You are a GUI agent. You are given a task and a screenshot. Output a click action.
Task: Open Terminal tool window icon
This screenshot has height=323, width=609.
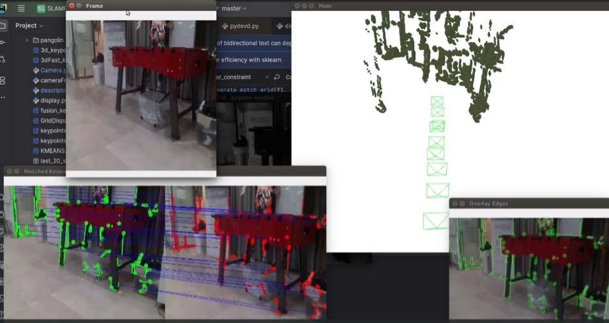pyautogui.click(x=2, y=297)
